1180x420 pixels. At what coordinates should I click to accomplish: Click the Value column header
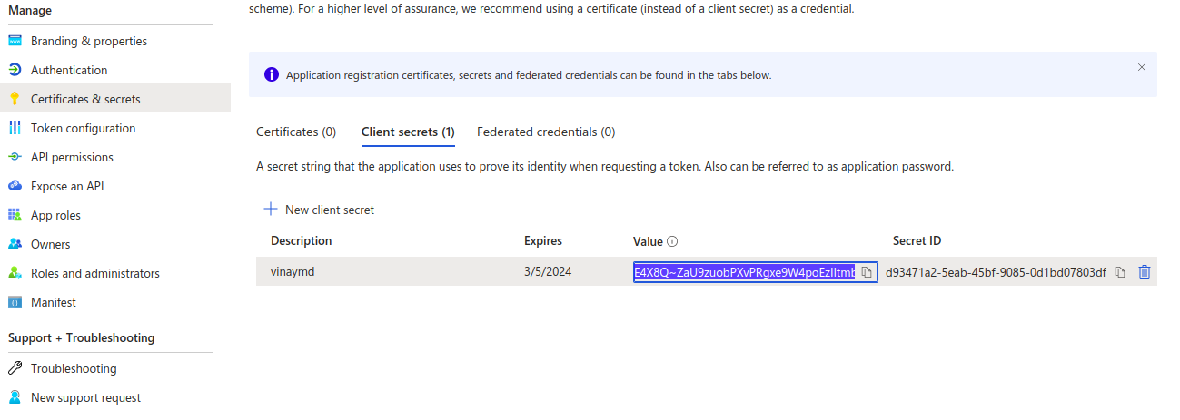click(648, 241)
